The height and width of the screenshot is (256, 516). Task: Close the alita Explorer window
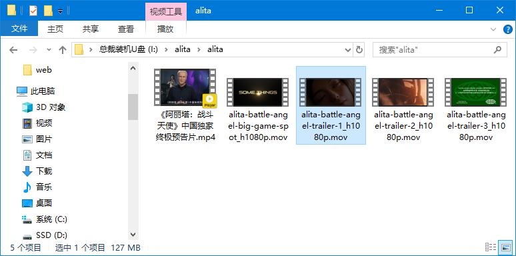pyautogui.click(x=500, y=11)
